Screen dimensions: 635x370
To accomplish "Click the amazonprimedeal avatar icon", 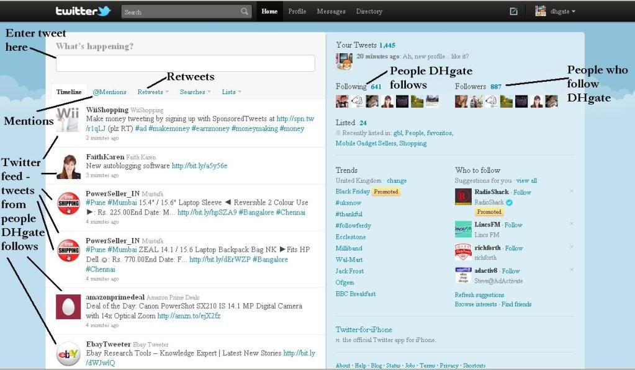I will tap(68, 307).
